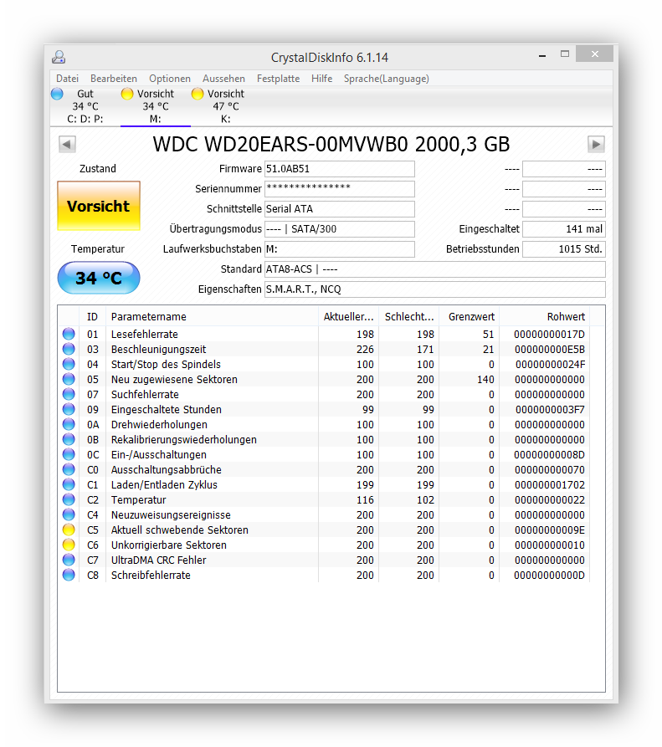662x747 pixels.
Task: Open the Sprache(Language) menu
Action: coord(387,79)
